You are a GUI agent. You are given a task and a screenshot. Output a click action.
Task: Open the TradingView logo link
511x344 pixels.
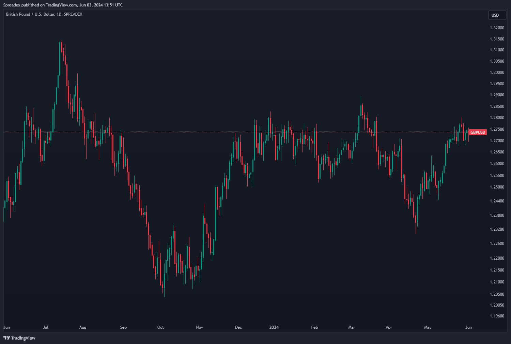point(19,338)
